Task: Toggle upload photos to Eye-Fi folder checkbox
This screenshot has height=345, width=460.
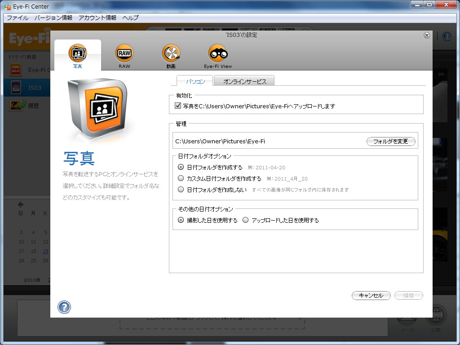Action: point(178,106)
